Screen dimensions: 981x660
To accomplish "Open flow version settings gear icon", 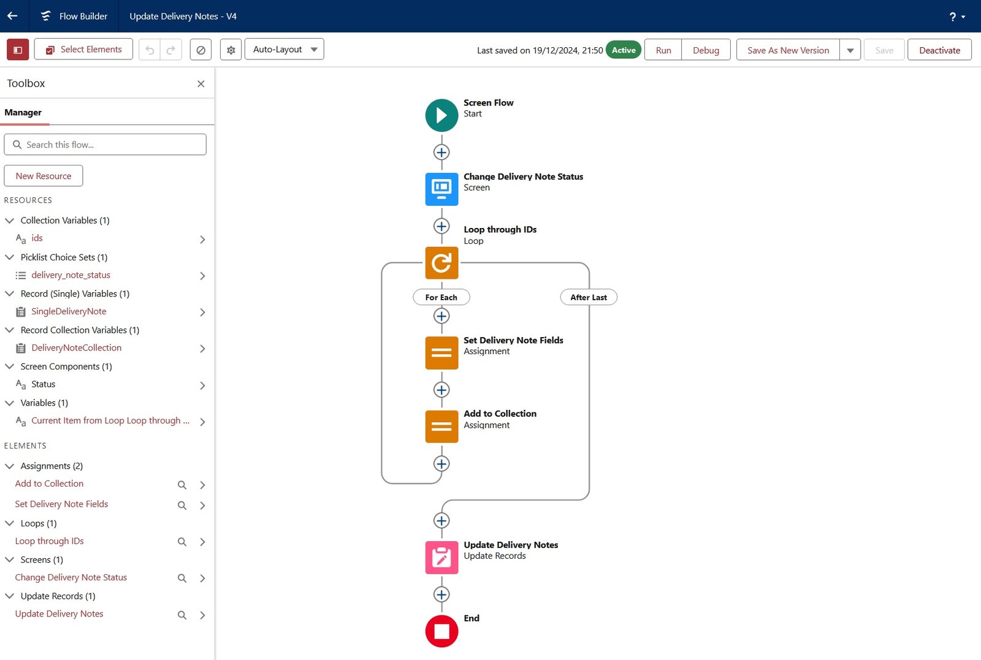I will pyautogui.click(x=231, y=49).
